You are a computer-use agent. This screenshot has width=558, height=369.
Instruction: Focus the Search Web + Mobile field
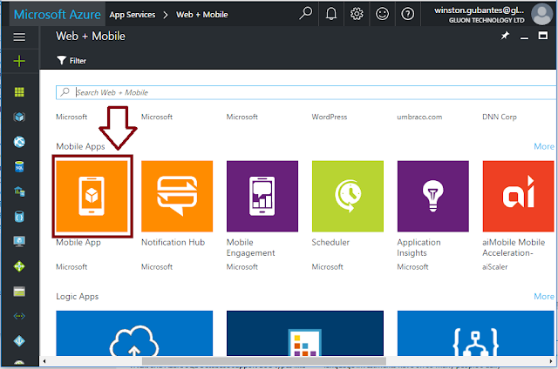pyautogui.click(x=305, y=92)
